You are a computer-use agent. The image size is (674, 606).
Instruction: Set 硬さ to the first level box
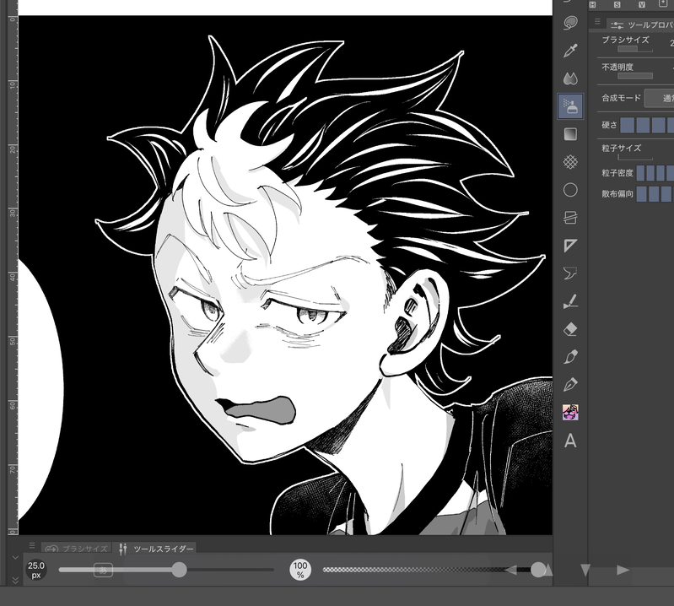point(627,125)
